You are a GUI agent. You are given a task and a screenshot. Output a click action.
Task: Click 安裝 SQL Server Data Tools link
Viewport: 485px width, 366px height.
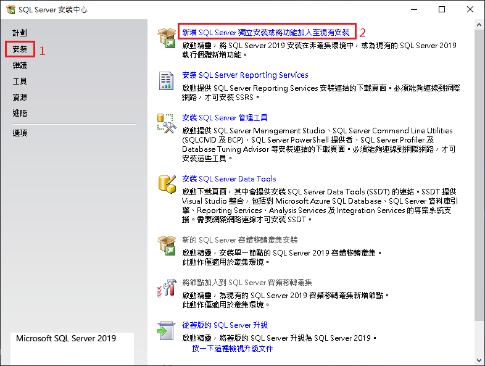(x=229, y=179)
